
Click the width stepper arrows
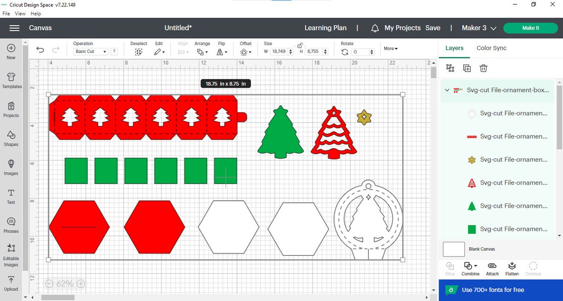click(291, 52)
